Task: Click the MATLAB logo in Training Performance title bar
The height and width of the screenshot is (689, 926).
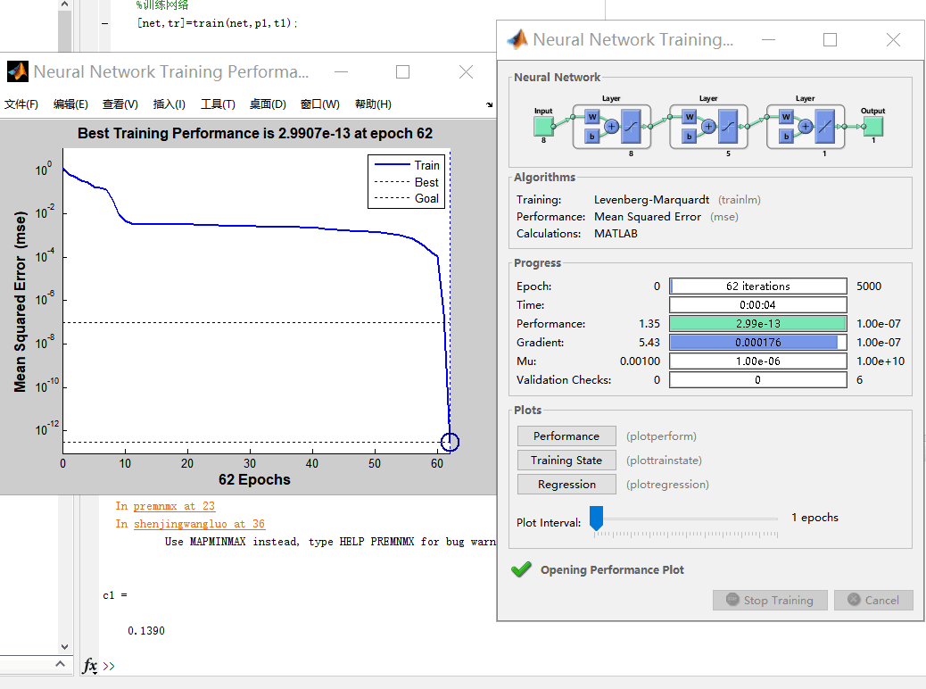Action: coord(17,71)
